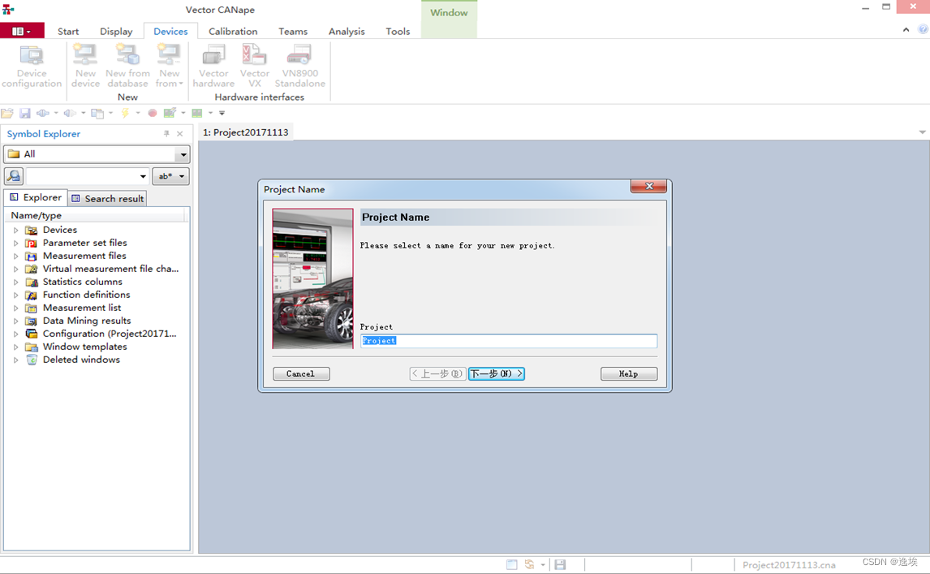Click the 上一步(B) back button
Image resolution: width=930 pixels, height=574 pixels.
[x=437, y=374]
